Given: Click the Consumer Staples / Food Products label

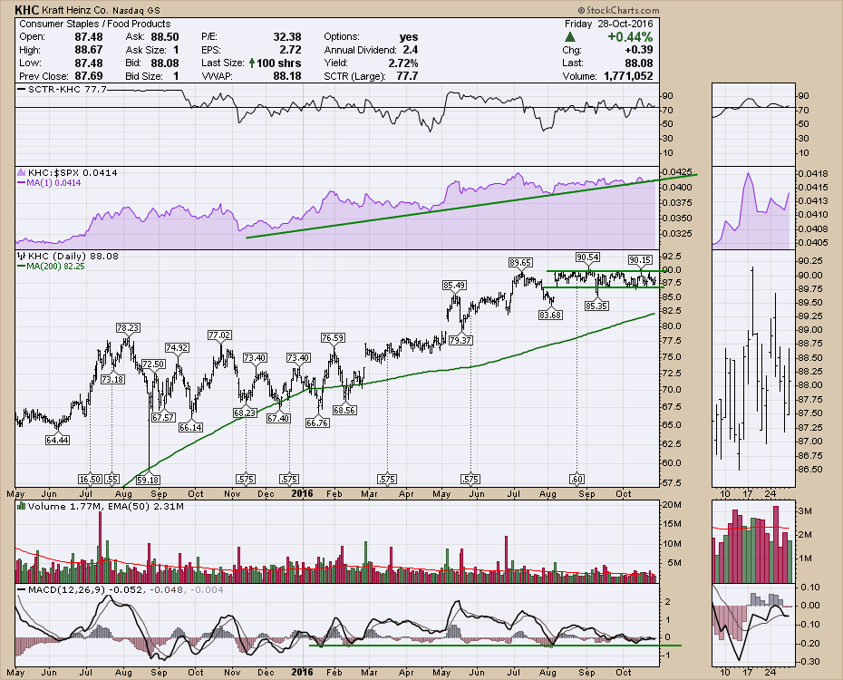Looking at the screenshot, I should pos(94,24).
